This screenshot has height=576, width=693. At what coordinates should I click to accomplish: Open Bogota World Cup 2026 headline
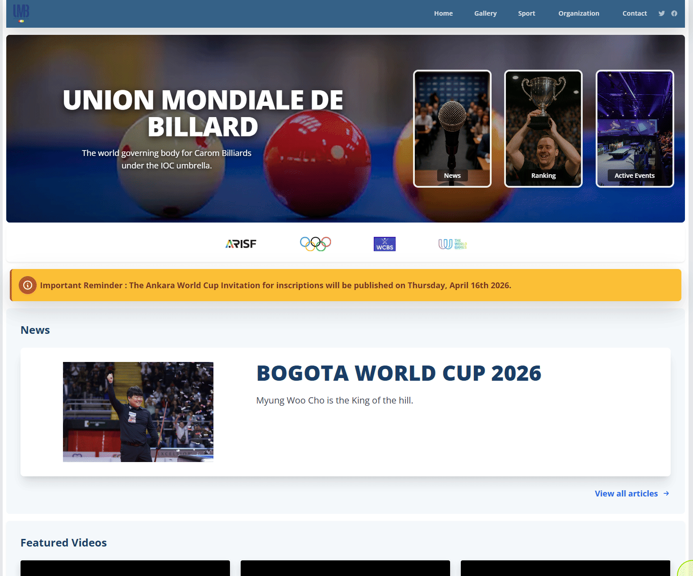(x=398, y=373)
